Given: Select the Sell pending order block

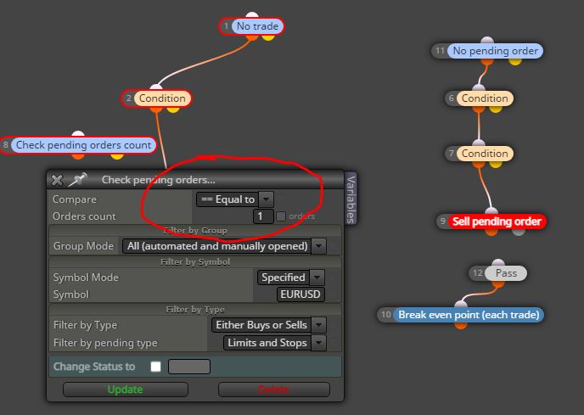Looking at the screenshot, I should pos(497,222).
